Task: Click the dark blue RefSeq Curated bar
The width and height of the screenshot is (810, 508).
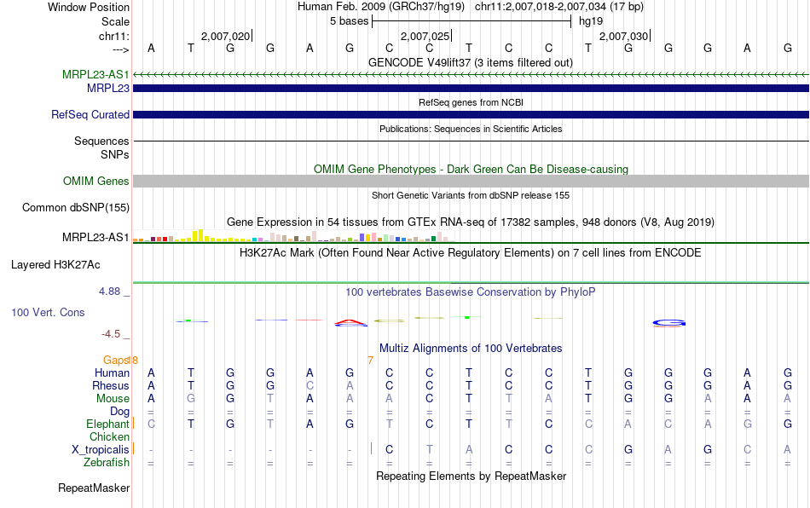Action: tap(471, 114)
